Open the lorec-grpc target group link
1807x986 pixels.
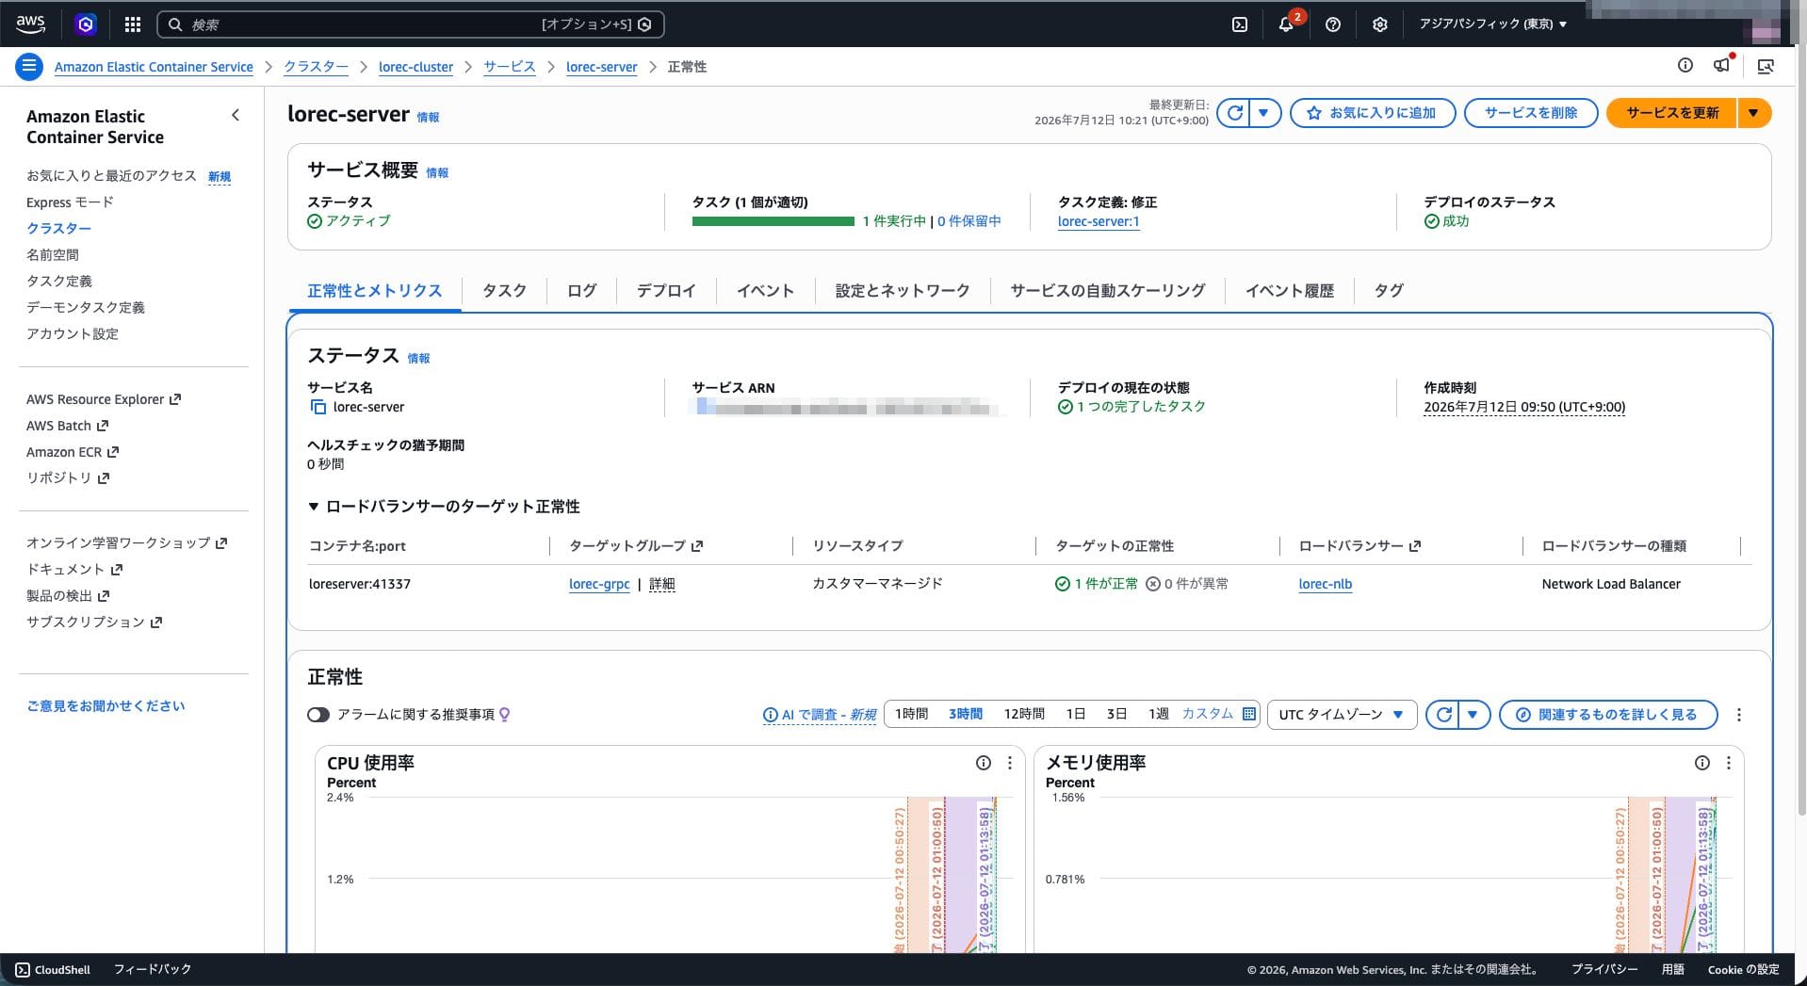point(599,584)
